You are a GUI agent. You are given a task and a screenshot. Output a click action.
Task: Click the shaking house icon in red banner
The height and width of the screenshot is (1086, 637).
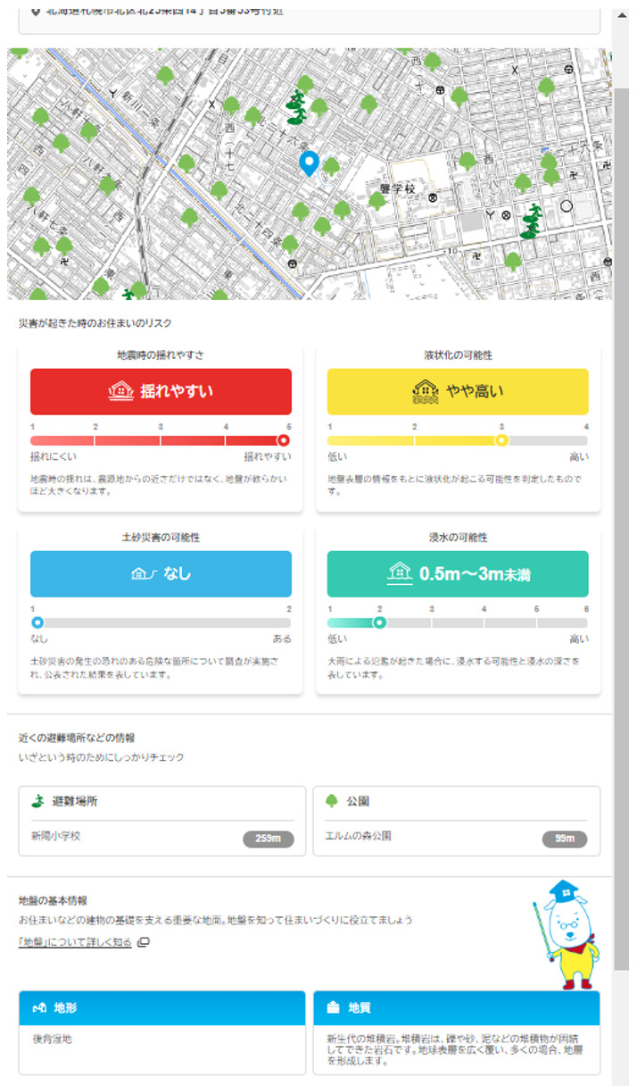point(120,391)
